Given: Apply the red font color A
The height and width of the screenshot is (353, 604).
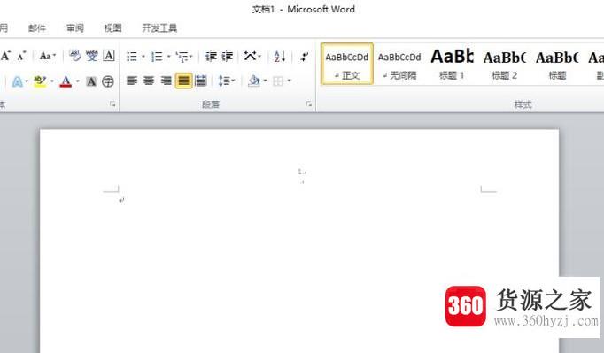Looking at the screenshot, I should [66, 81].
